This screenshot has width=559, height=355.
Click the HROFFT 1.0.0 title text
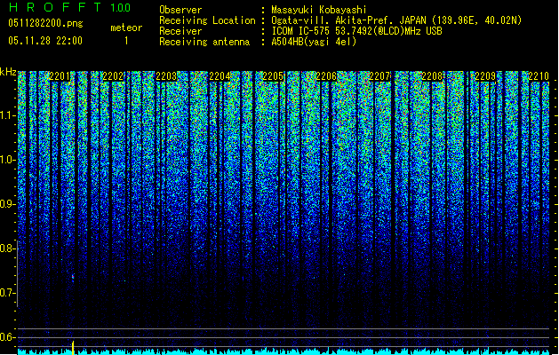pyautogui.click(x=69, y=7)
